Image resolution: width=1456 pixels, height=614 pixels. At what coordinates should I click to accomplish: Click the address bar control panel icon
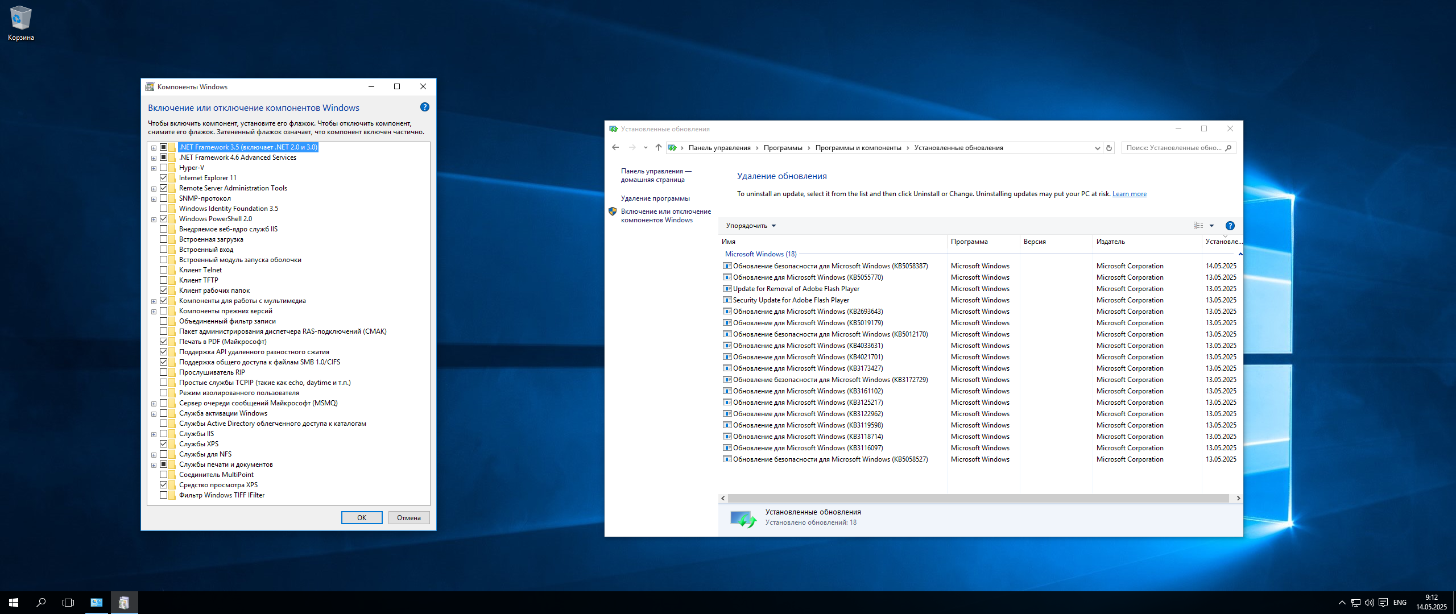tap(672, 148)
